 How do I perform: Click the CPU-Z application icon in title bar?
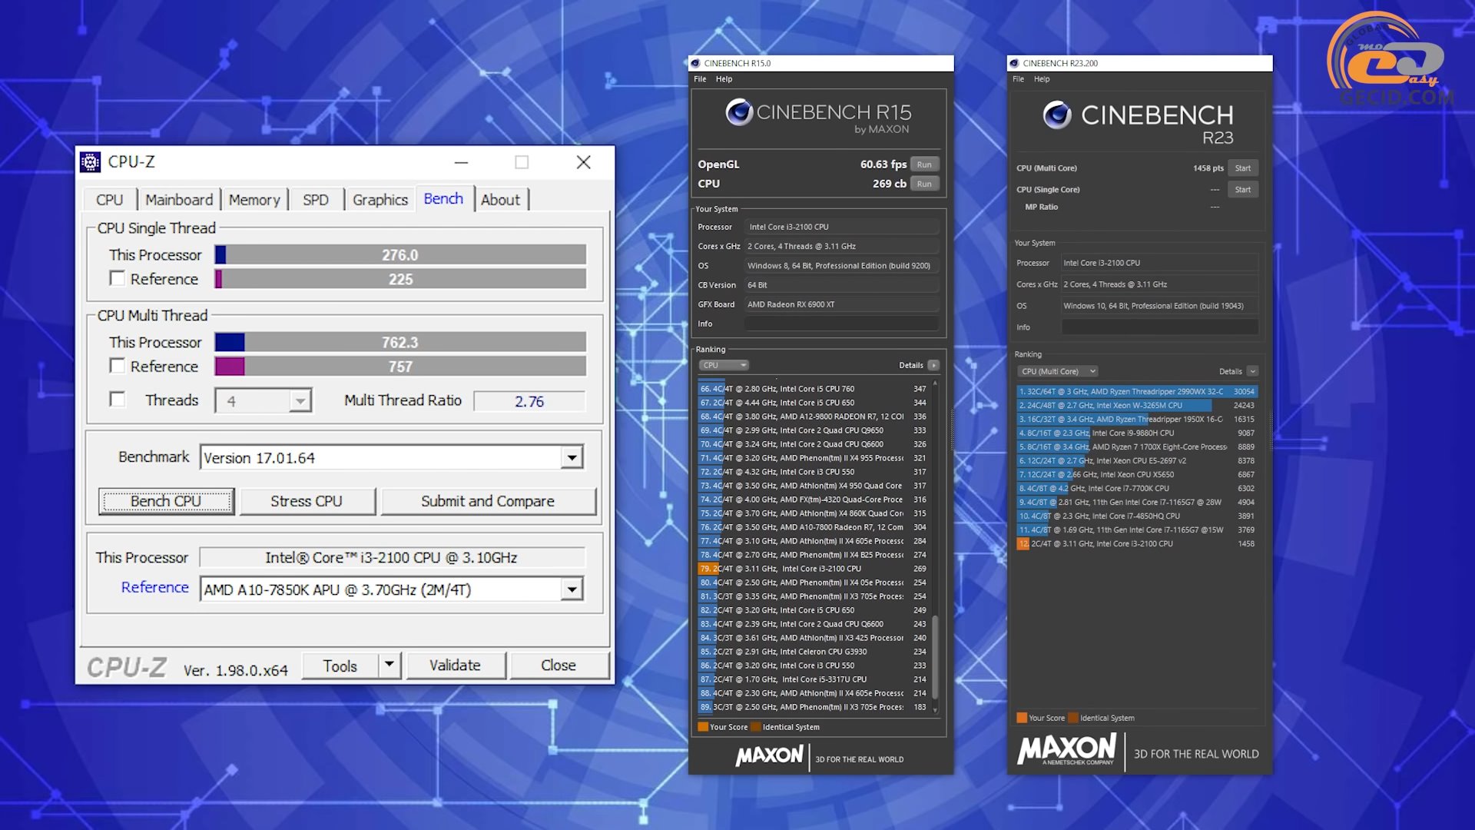click(91, 162)
